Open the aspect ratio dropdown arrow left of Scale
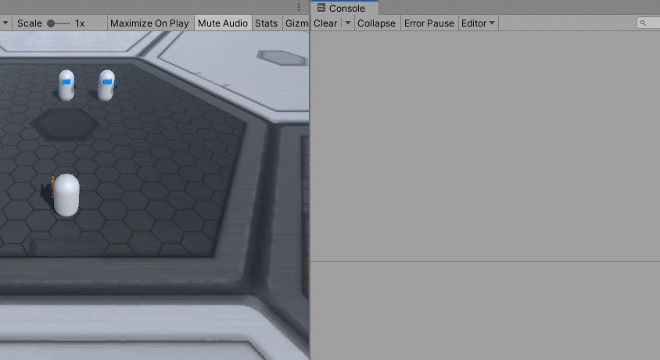The height and width of the screenshot is (360, 660). 5,23
